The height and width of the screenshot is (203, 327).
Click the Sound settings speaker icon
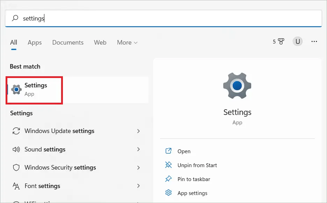[16, 149]
